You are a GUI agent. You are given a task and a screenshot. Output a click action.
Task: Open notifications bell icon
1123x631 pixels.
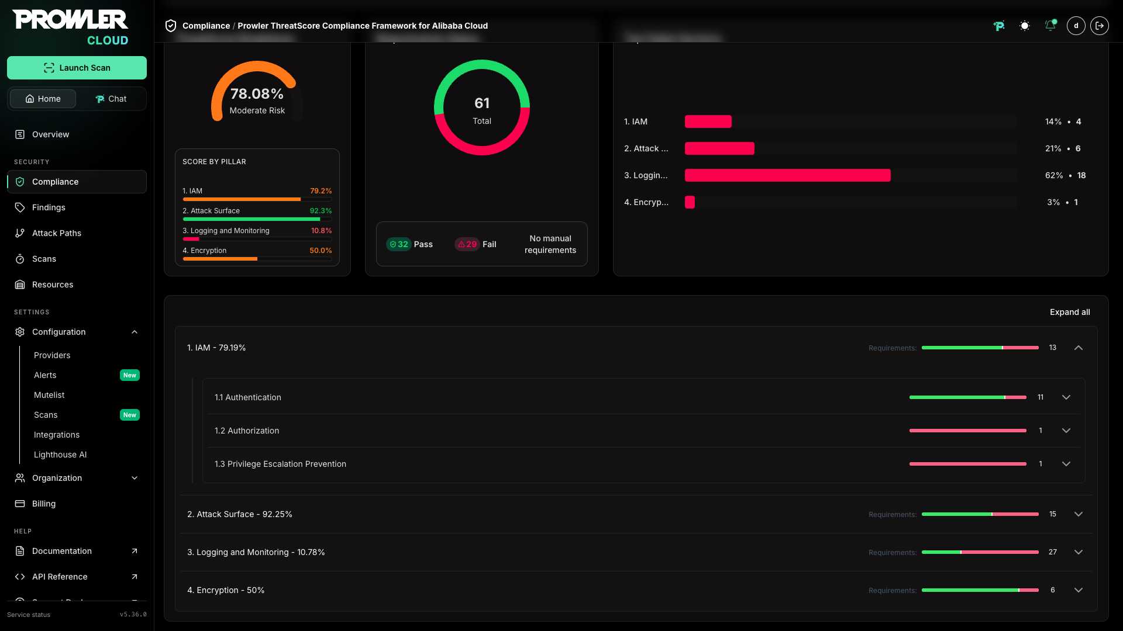1050,26
